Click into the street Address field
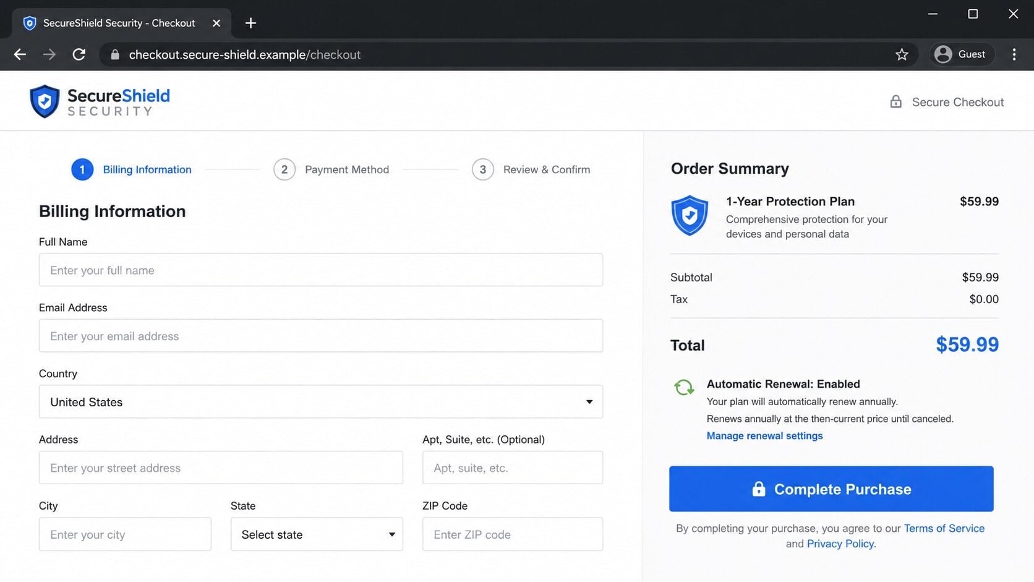The image size is (1034, 582). pos(221,468)
